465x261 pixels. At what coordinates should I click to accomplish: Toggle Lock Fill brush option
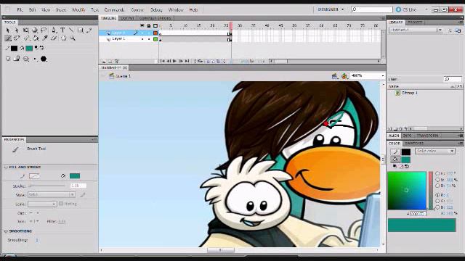[17, 59]
